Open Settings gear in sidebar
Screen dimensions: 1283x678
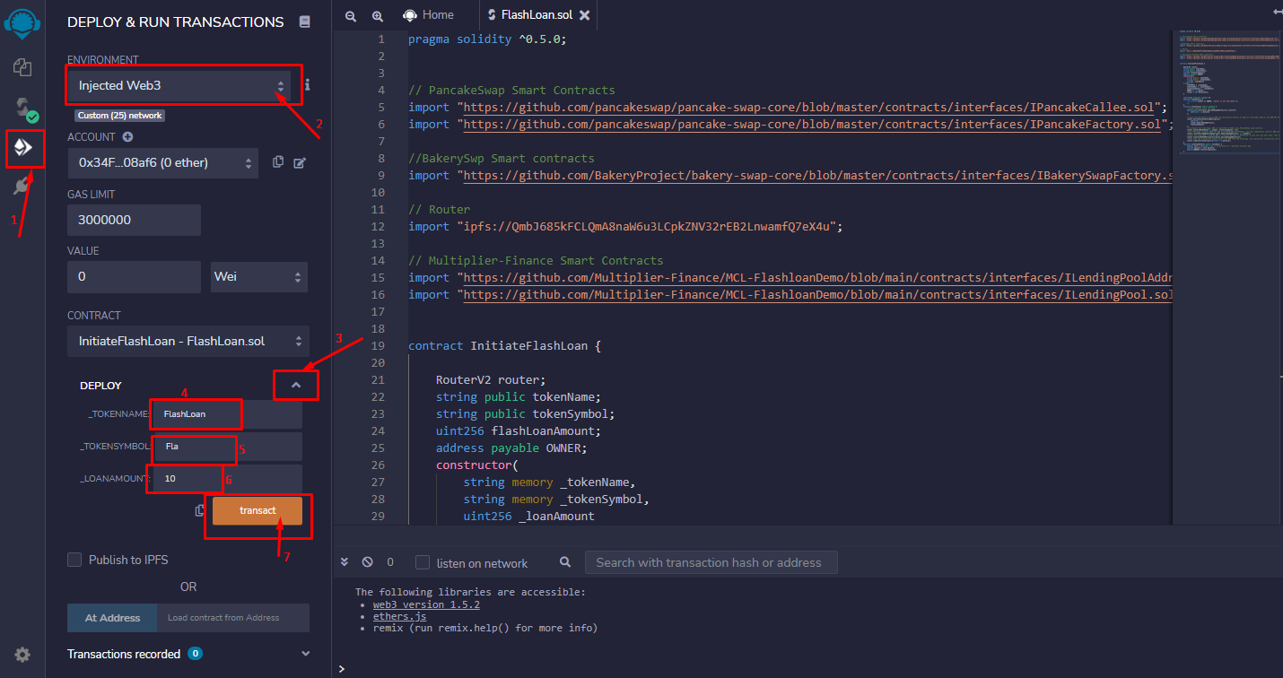(22, 655)
